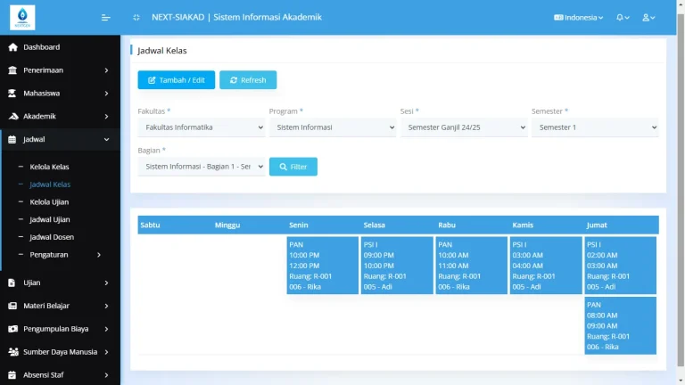Click the Dashboard home icon
The width and height of the screenshot is (685, 385).
(12, 47)
